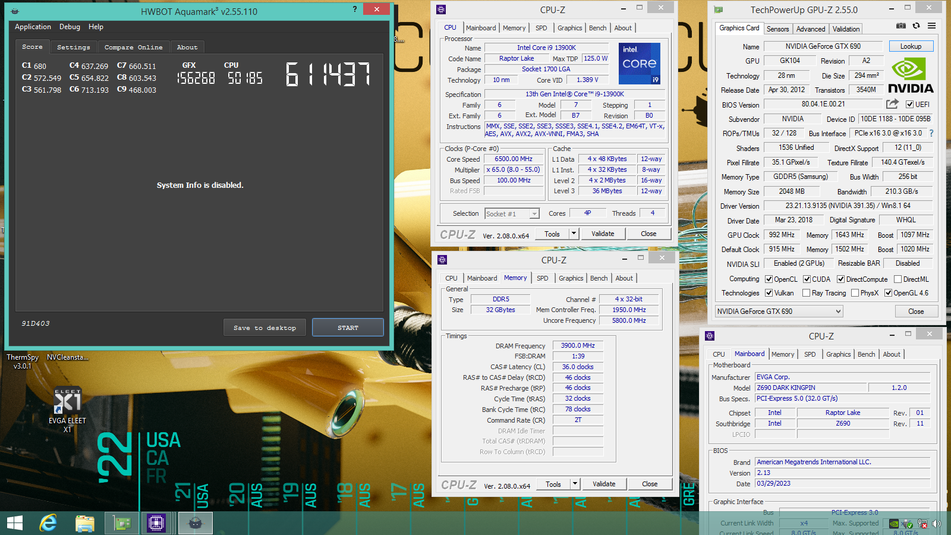
Task: Switch to the Compare Online tab
Action: point(133,47)
